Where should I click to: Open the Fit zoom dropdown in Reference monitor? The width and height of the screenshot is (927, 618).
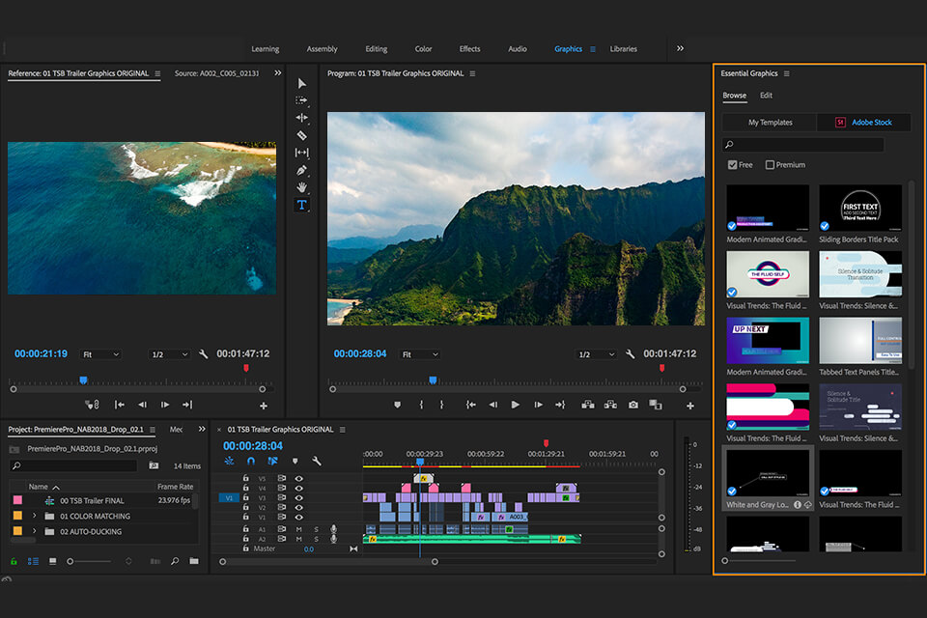tap(99, 353)
